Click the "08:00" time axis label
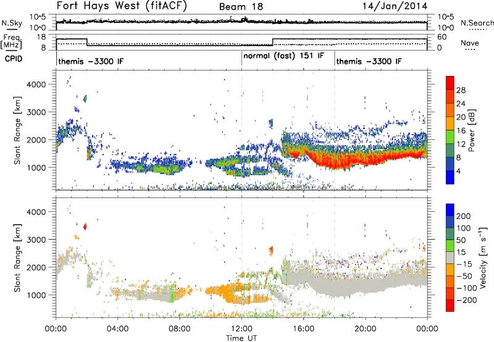The width and height of the screenshot is (494, 342). click(x=180, y=329)
